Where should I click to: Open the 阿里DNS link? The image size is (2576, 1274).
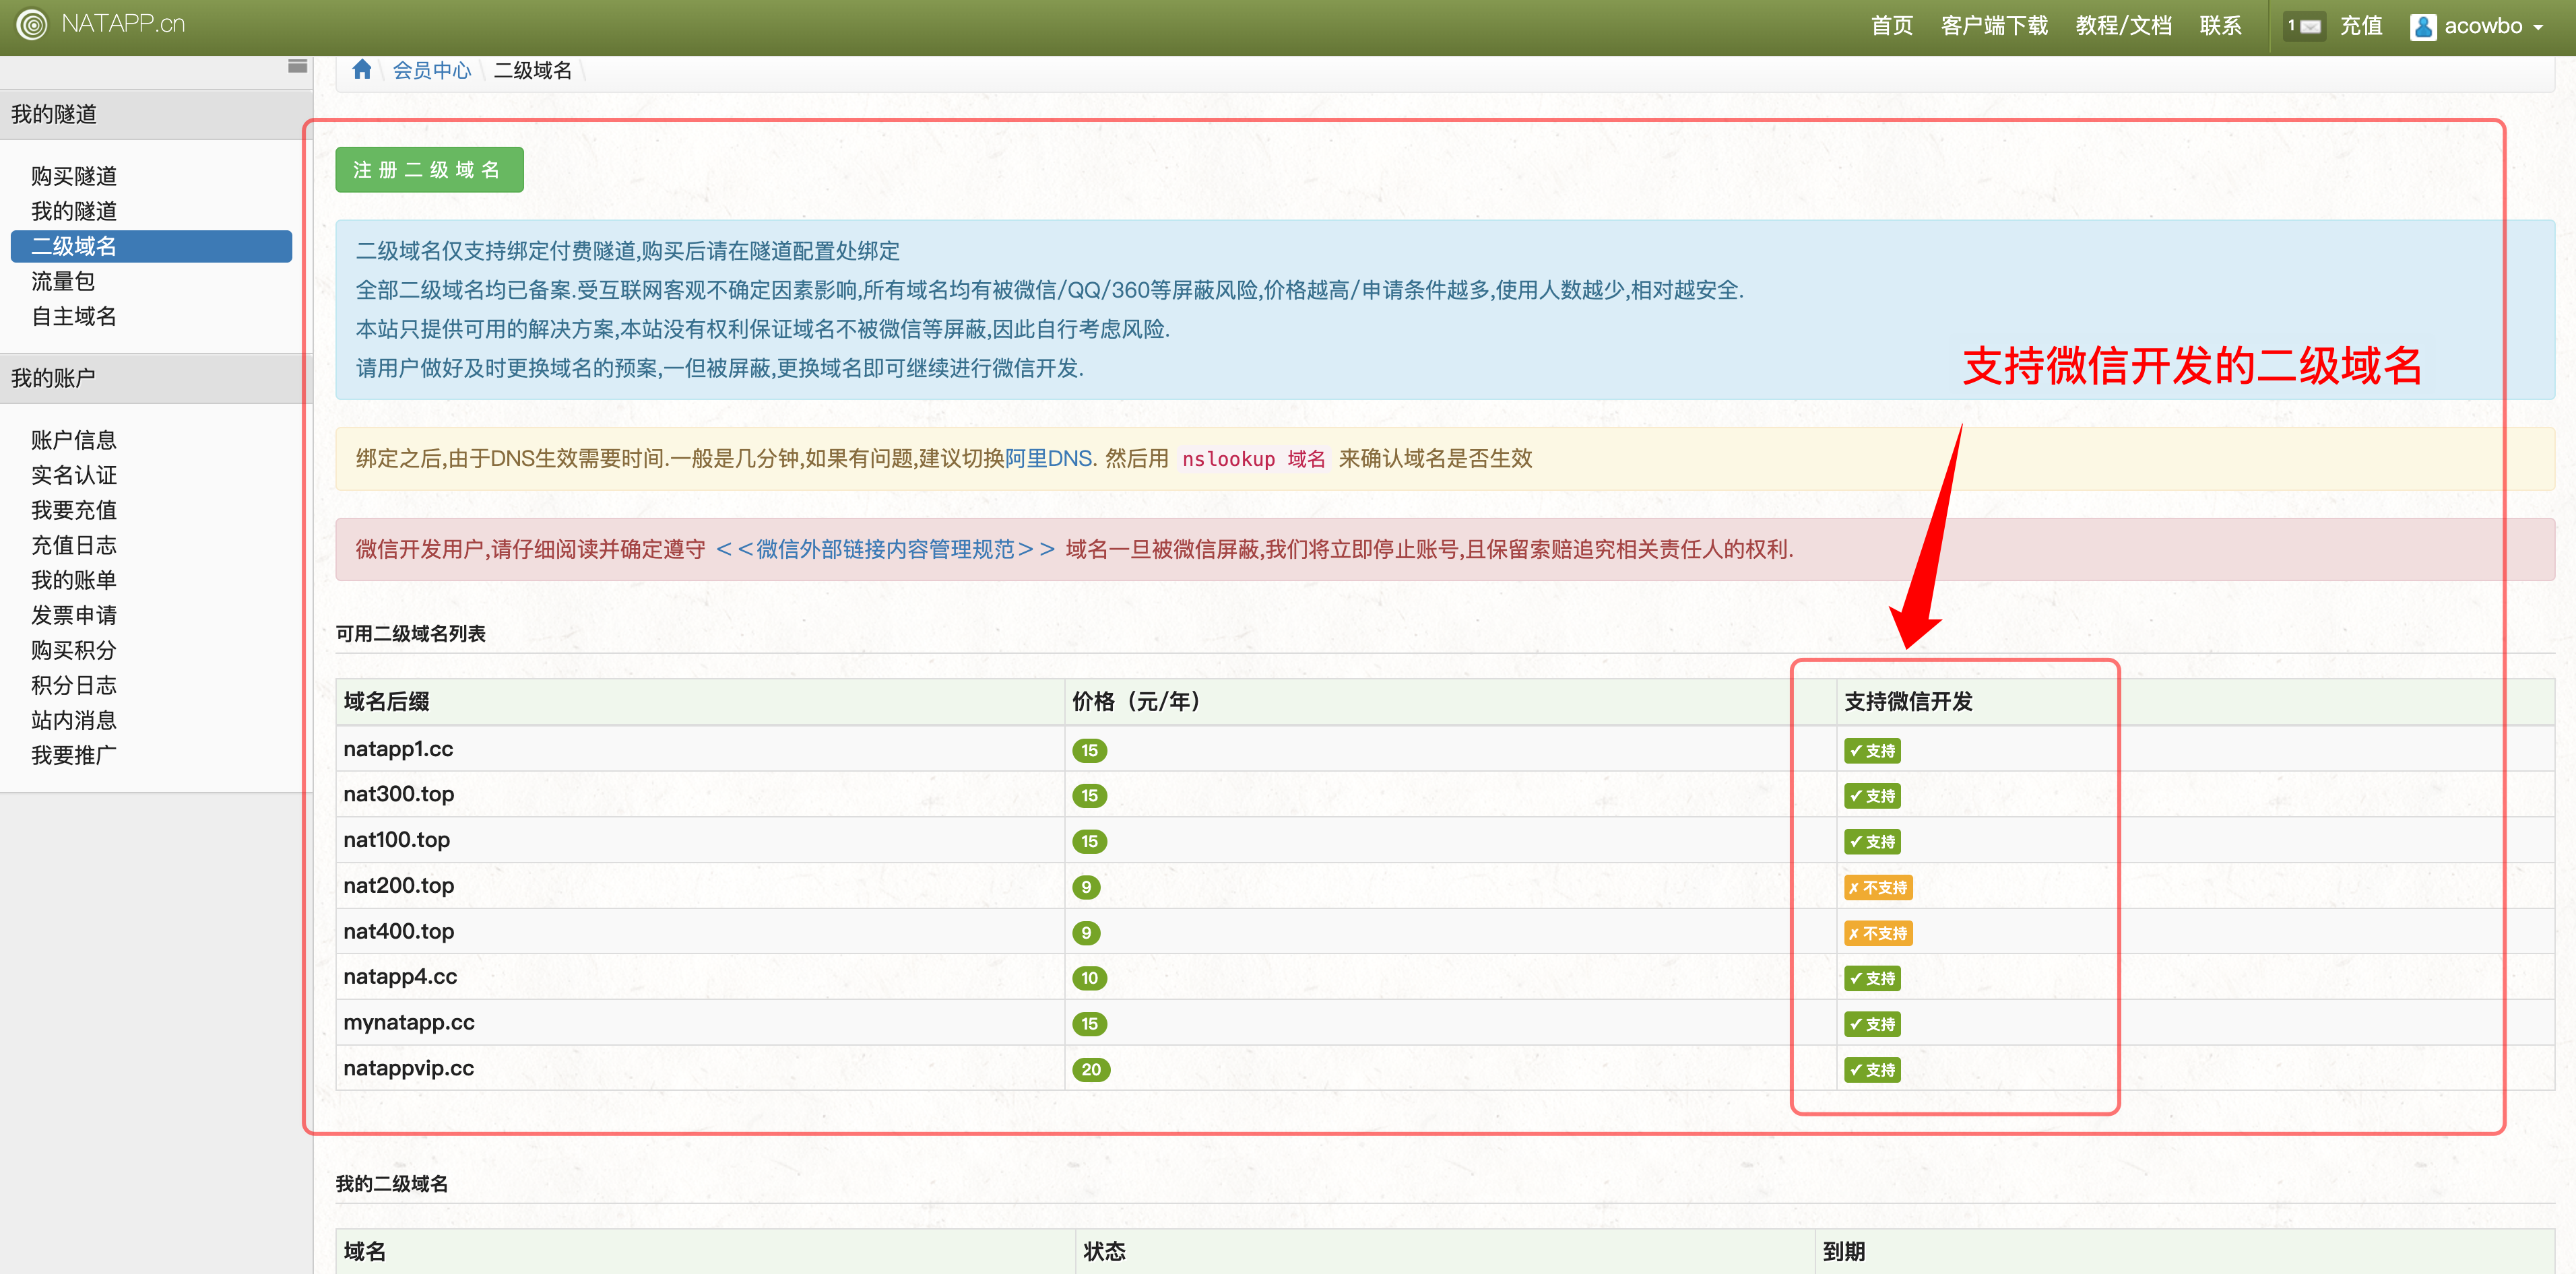click(1050, 459)
